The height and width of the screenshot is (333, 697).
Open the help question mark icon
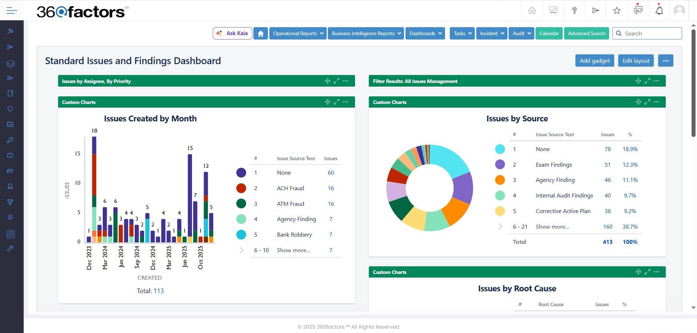(574, 10)
